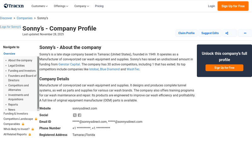
Task: Click the share icon button
Action: coord(230,33)
